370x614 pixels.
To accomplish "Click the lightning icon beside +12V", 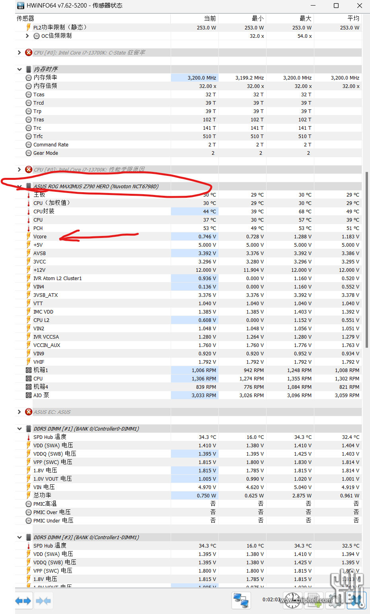I will (x=29, y=270).
